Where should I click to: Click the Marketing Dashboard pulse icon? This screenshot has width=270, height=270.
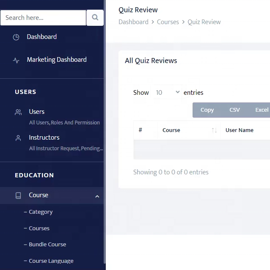pyautogui.click(x=16, y=60)
